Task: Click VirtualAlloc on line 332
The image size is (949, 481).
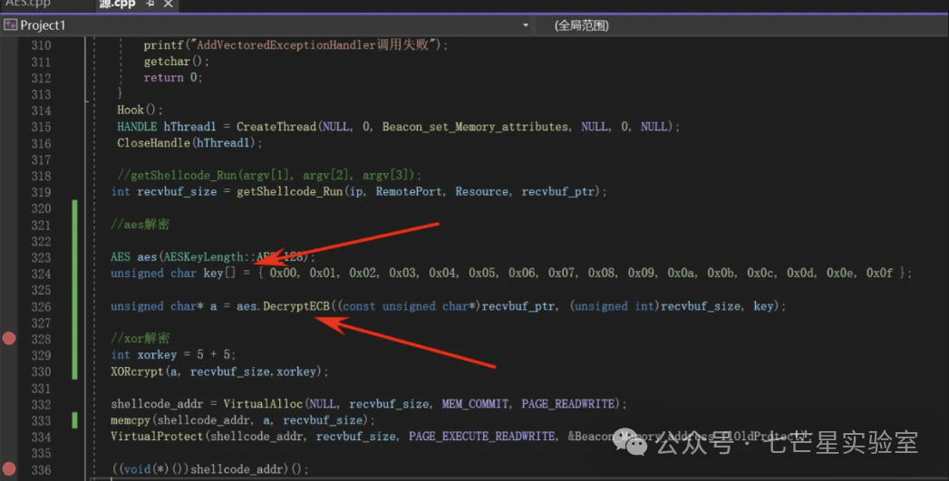Action: pyautogui.click(x=263, y=404)
